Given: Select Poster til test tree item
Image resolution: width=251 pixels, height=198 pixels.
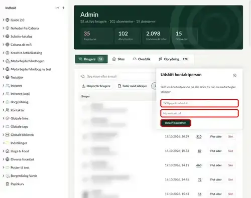Looking at the screenshot, I should click(x=20, y=167).
